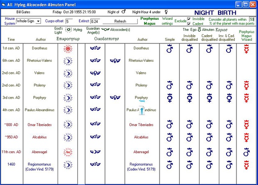The height and width of the screenshot is (185, 258).
Task: Click the red Asc hyleg icon for Abenragel
Action: point(68,152)
